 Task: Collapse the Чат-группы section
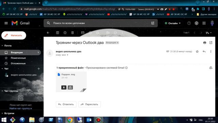point(2,91)
